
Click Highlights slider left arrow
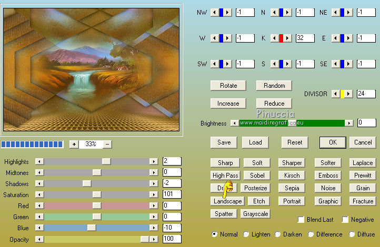click(39, 161)
